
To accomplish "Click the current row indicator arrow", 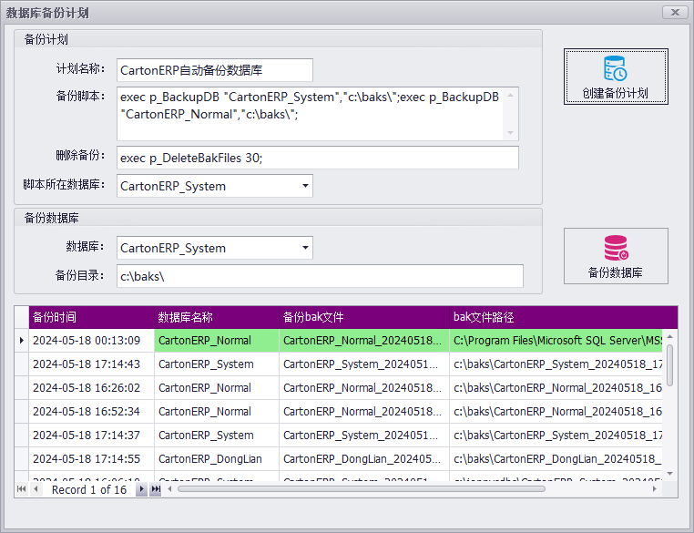I will coord(21,341).
